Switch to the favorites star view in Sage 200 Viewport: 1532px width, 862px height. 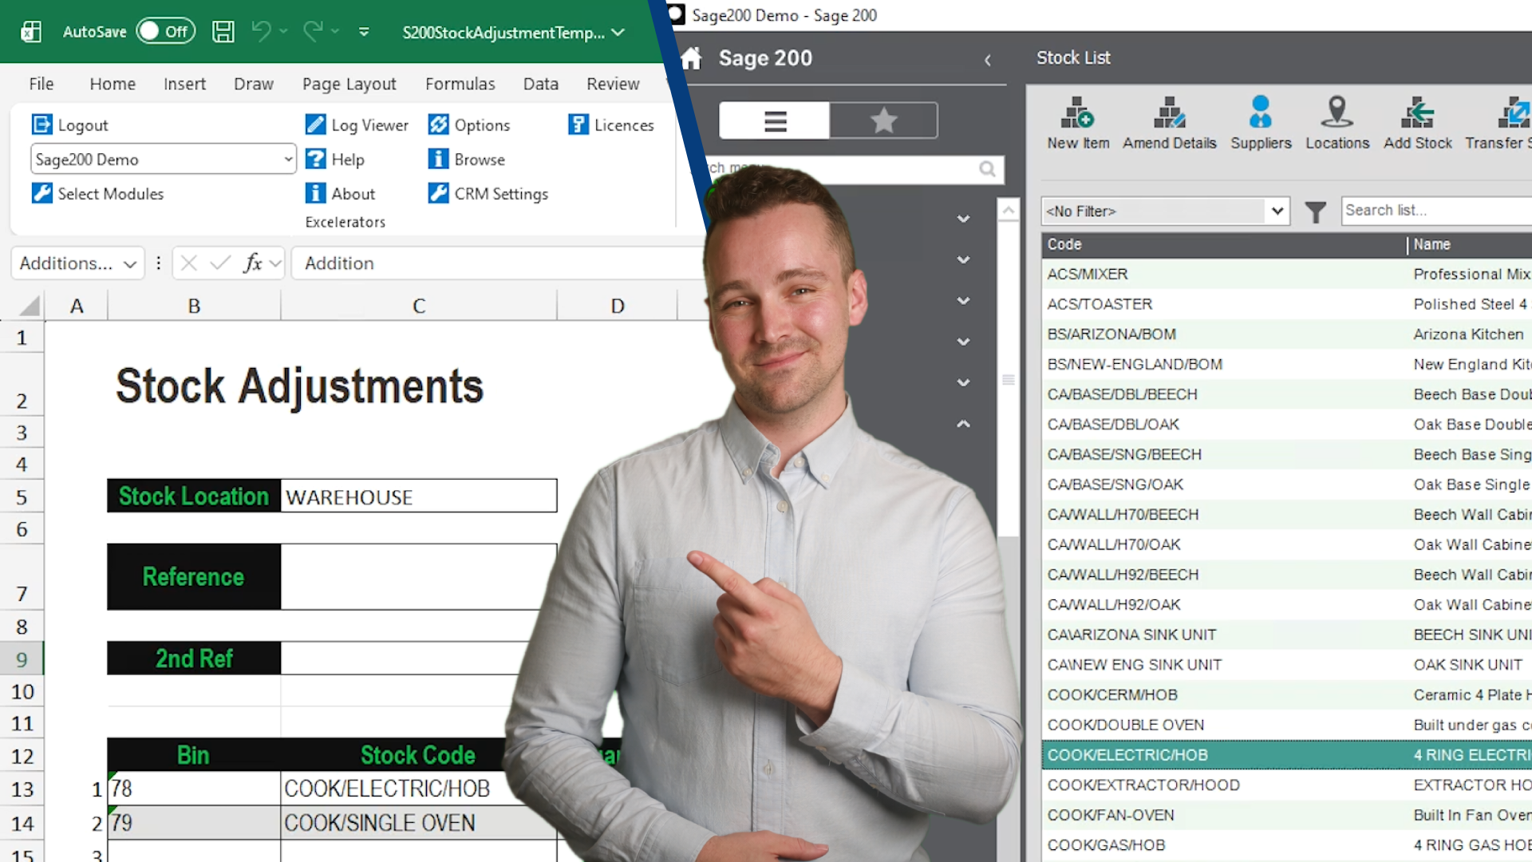click(882, 120)
